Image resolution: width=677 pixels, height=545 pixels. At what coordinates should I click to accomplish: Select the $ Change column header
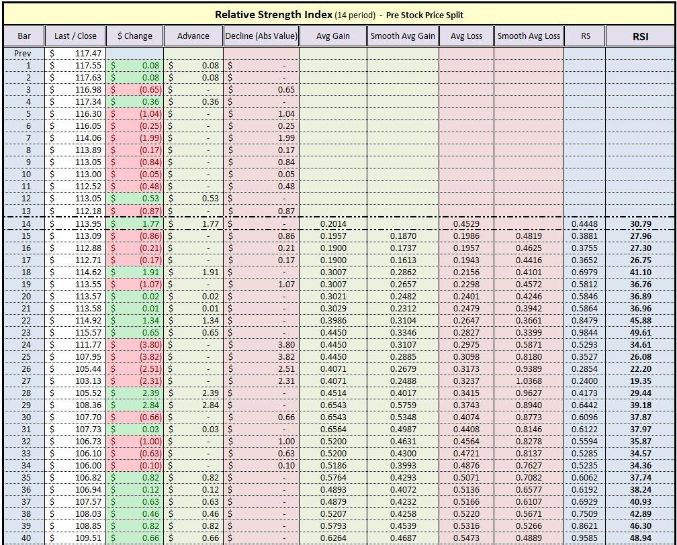tap(135, 36)
